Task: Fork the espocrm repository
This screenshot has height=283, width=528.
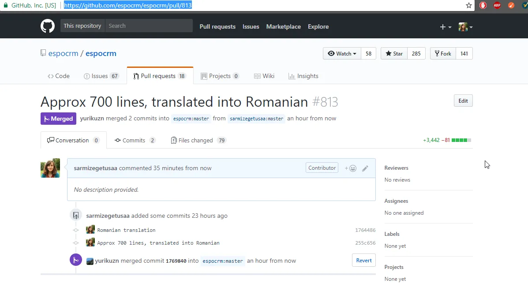Action: coord(443,53)
